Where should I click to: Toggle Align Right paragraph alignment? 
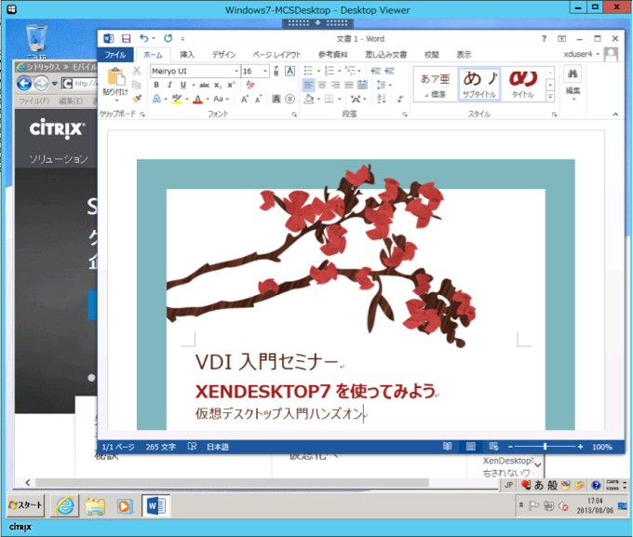[335, 85]
